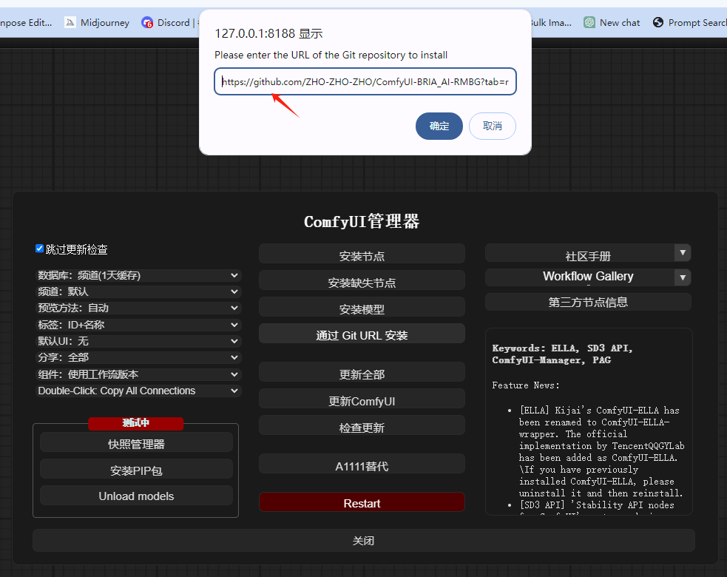Click the Discord tab favicon
The image size is (727, 577).
pyautogui.click(x=147, y=22)
